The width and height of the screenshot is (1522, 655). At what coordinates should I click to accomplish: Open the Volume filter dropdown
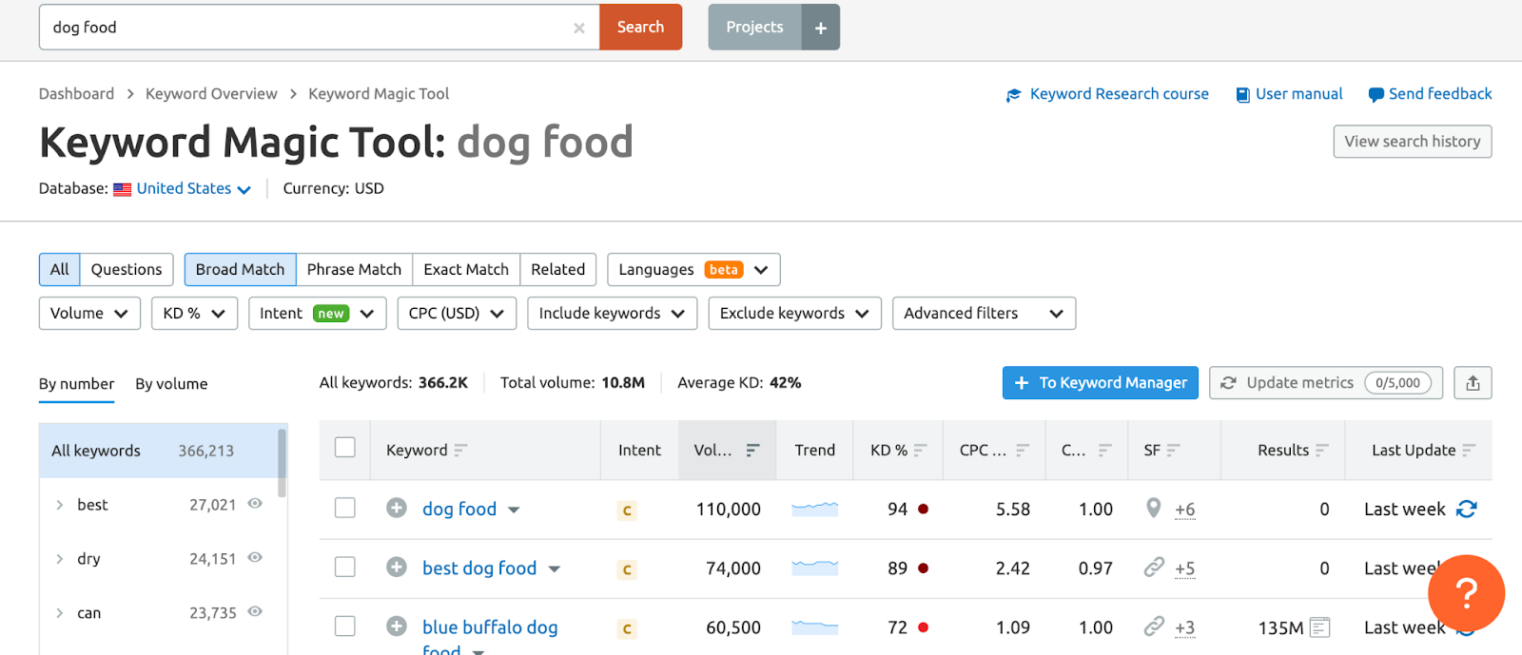[x=89, y=314]
